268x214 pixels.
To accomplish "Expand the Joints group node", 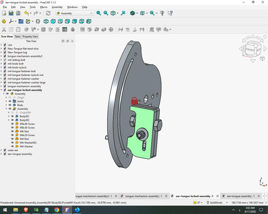I will pyautogui.click(x=6, y=101).
